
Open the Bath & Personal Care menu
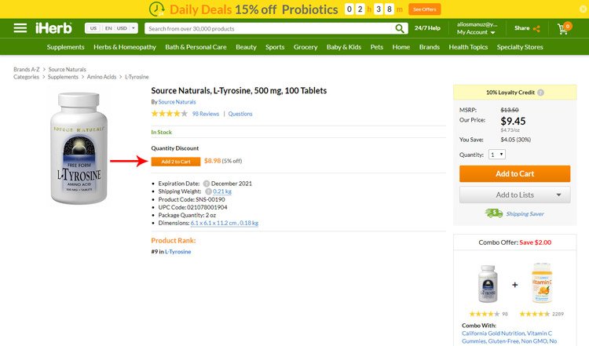click(x=196, y=47)
